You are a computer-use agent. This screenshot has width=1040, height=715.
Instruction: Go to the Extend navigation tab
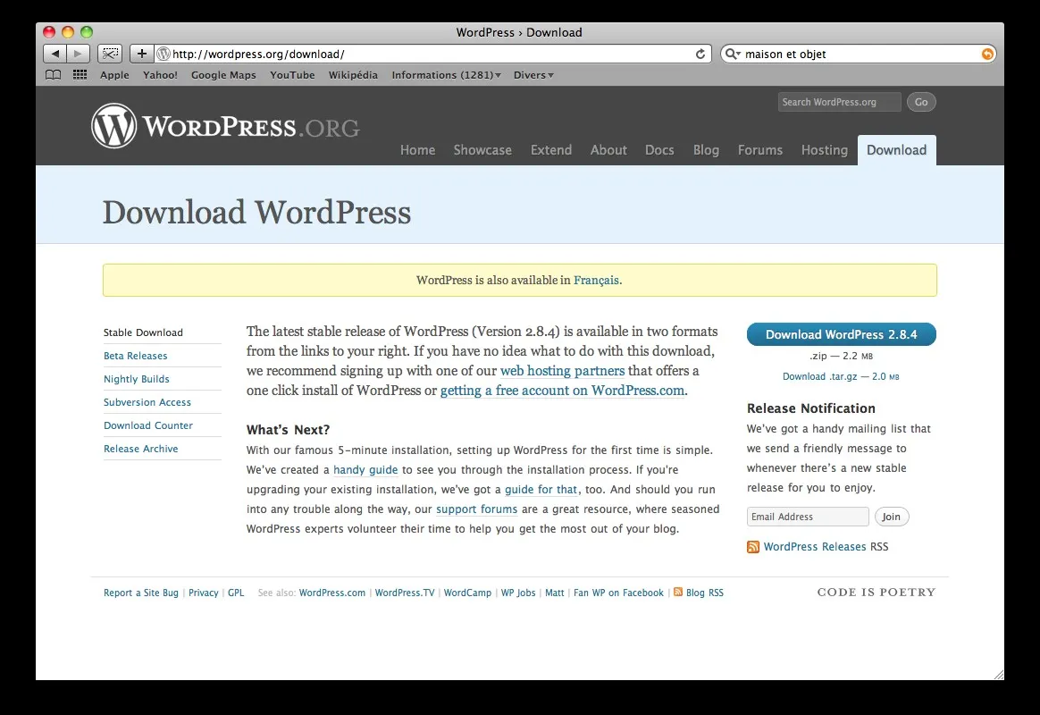pyautogui.click(x=551, y=150)
